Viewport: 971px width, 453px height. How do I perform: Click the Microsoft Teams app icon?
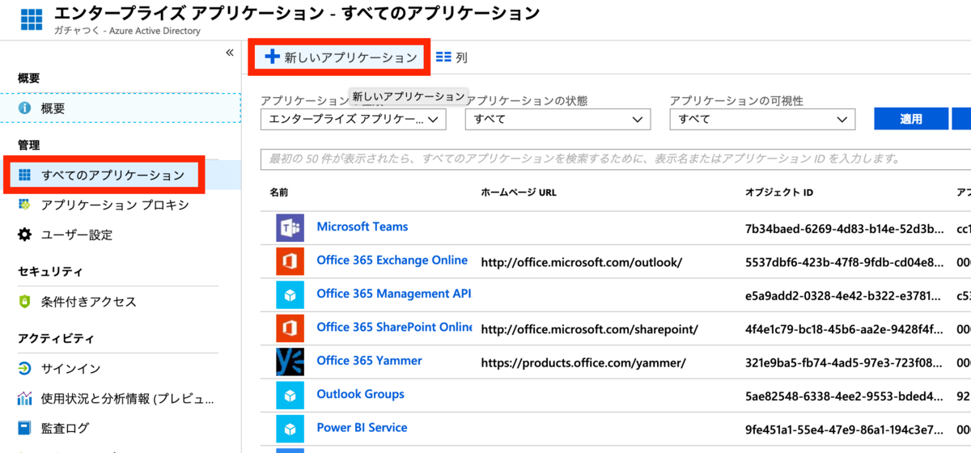click(289, 229)
